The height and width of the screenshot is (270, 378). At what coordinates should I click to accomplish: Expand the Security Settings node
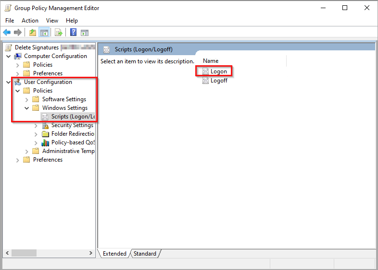pyautogui.click(x=36, y=125)
